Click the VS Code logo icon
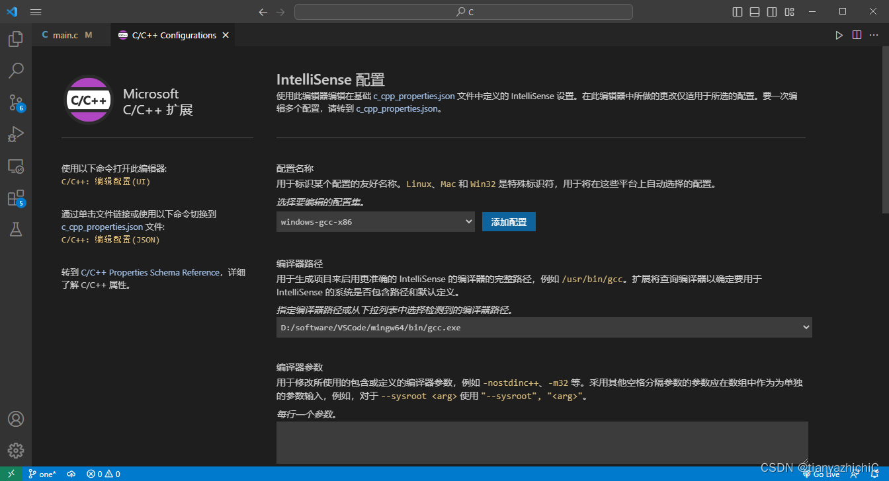This screenshot has width=889, height=481. (x=12, y=11)
